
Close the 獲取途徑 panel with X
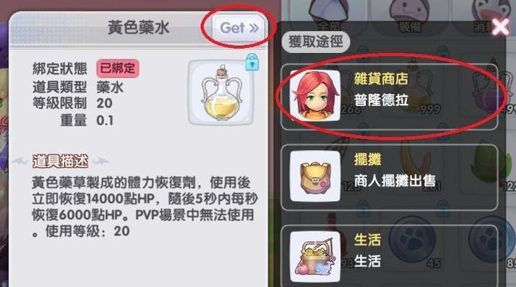(500, 27)
